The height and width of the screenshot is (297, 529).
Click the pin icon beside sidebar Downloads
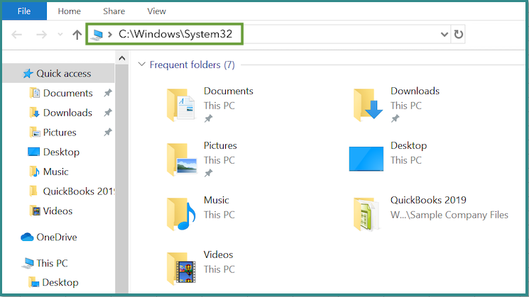pyautogui.click(x=108, y=113)
